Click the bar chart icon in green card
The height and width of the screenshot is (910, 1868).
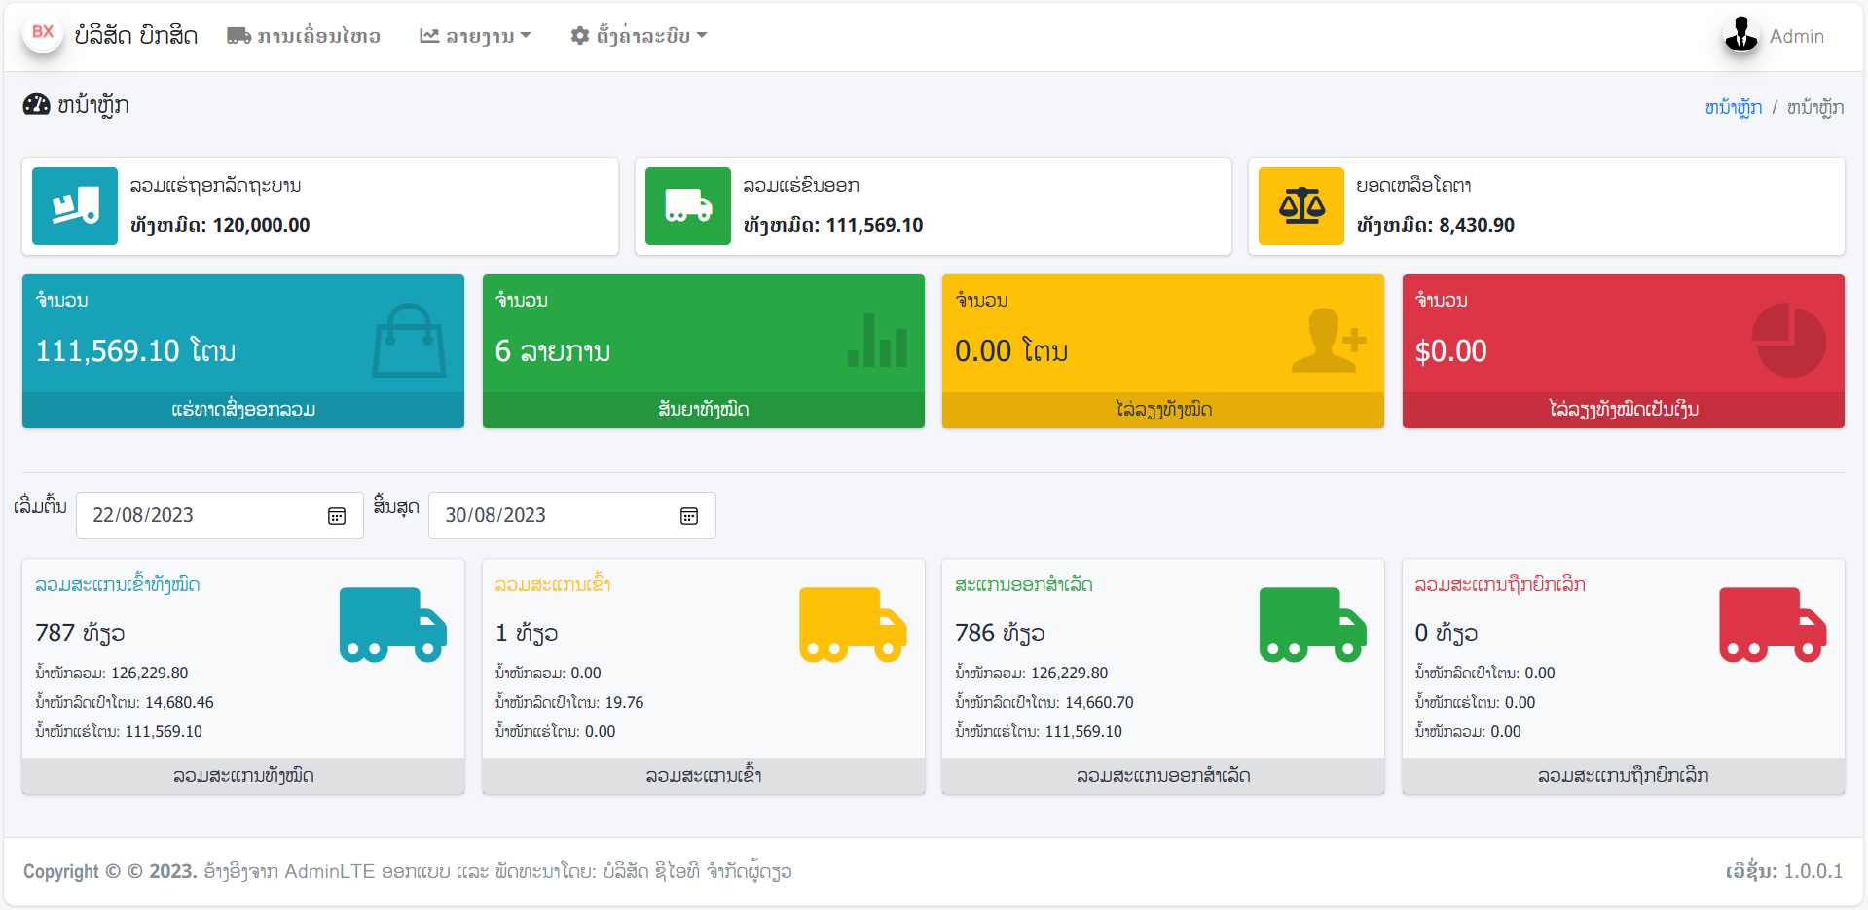[877, 340]
